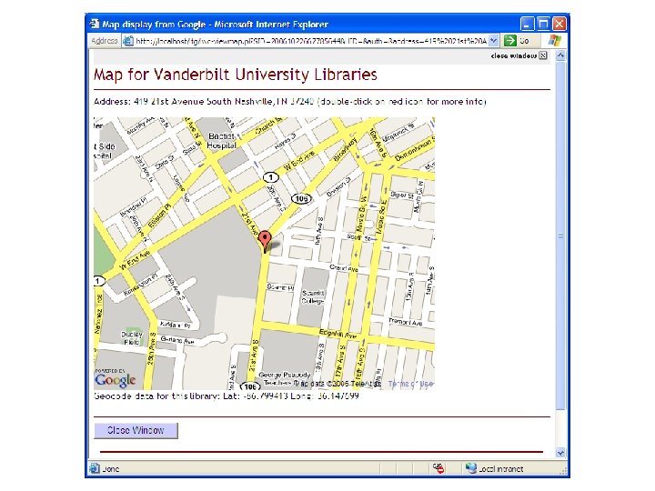Click the Address line text
The image size is (655, 491).
[290, 102]
